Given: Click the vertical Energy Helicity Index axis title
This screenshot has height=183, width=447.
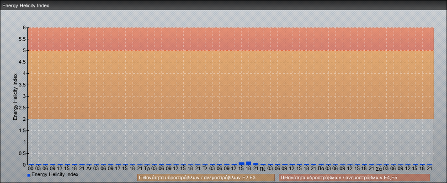Looking at the screenshot, I should pos(15,96).
